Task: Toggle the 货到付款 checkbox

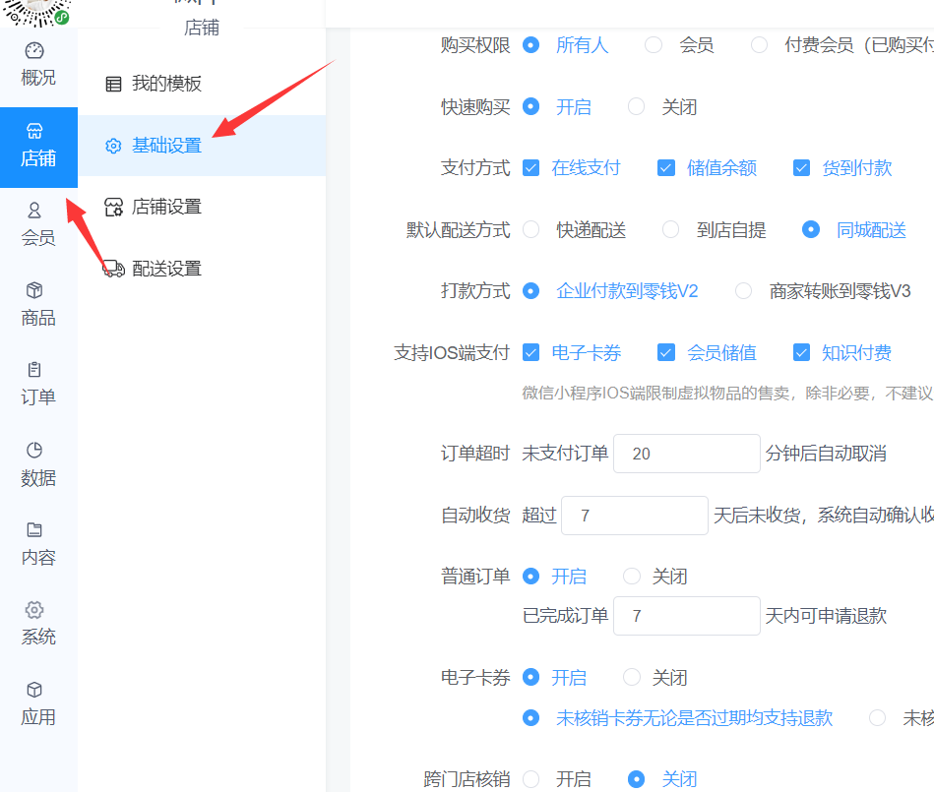Action: (x=801, y=168)
